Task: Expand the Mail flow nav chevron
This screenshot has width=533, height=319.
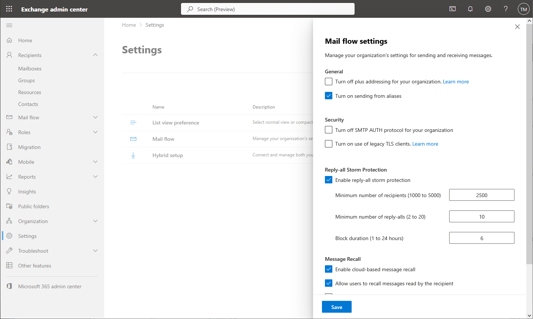Action: (x=95, y=117)
